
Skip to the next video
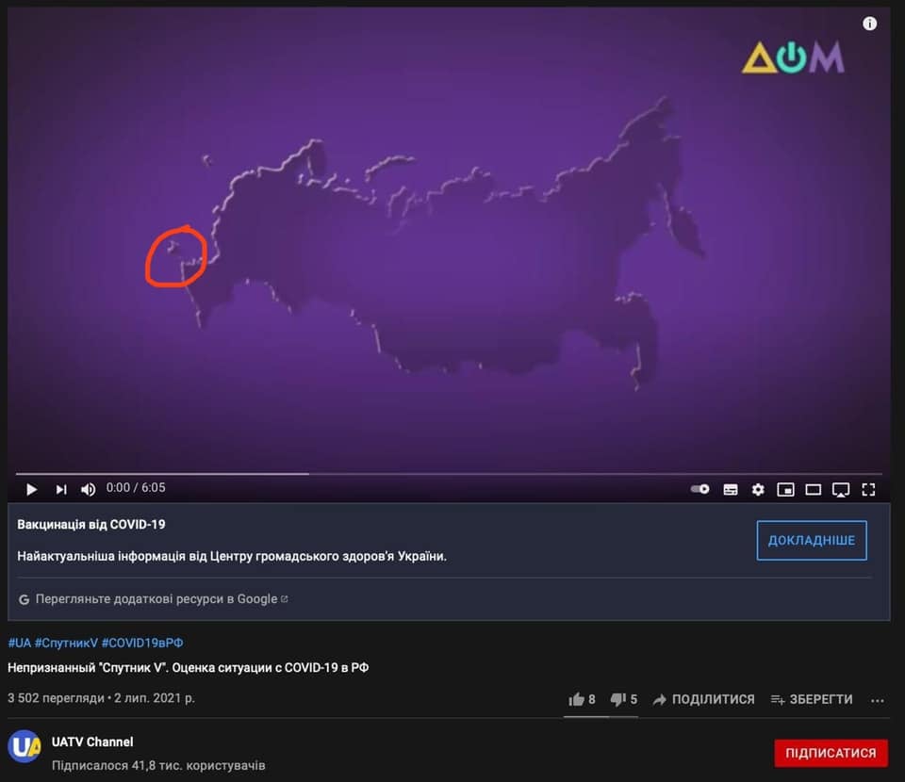point(60,489)
